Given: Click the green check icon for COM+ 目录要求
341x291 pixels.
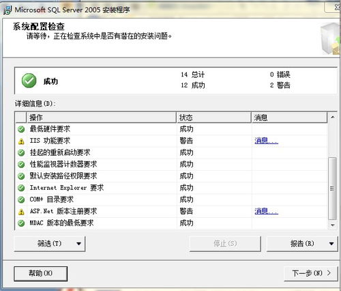Looking at the screenshot, I should (21, 199).
